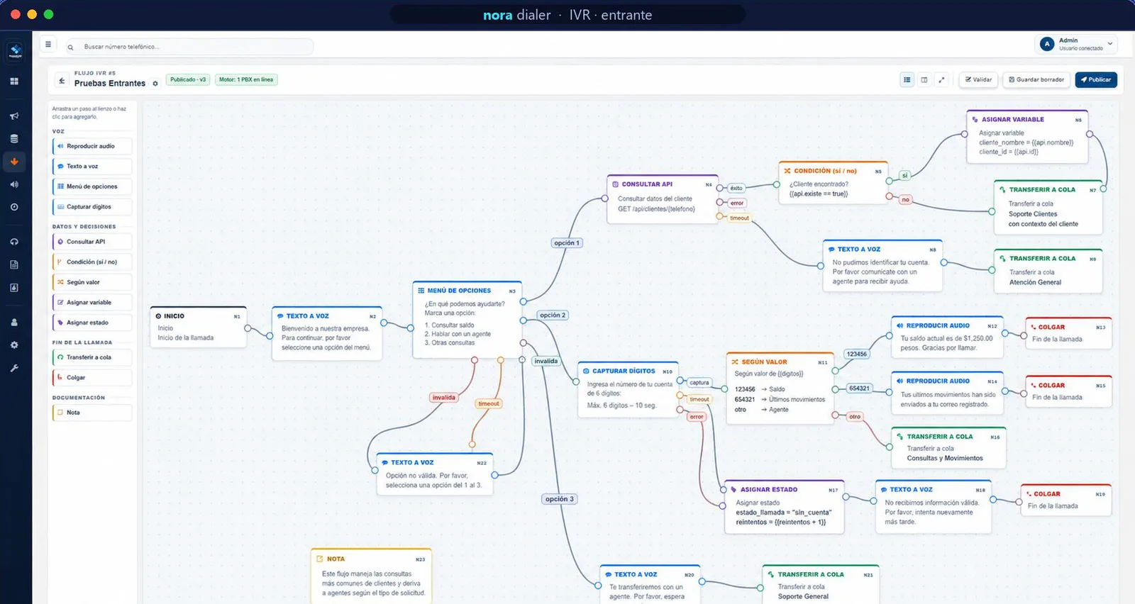Select the Menú de opciones node
Image resolution: width=1135 pixels, height=604 pixels.
click(467, 320)
